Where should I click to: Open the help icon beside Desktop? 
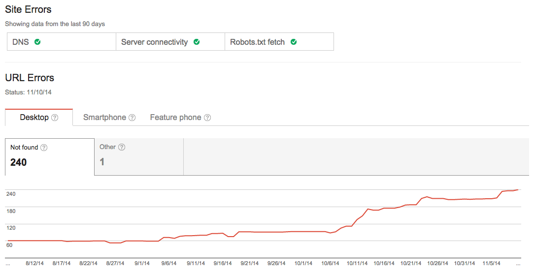55,118
